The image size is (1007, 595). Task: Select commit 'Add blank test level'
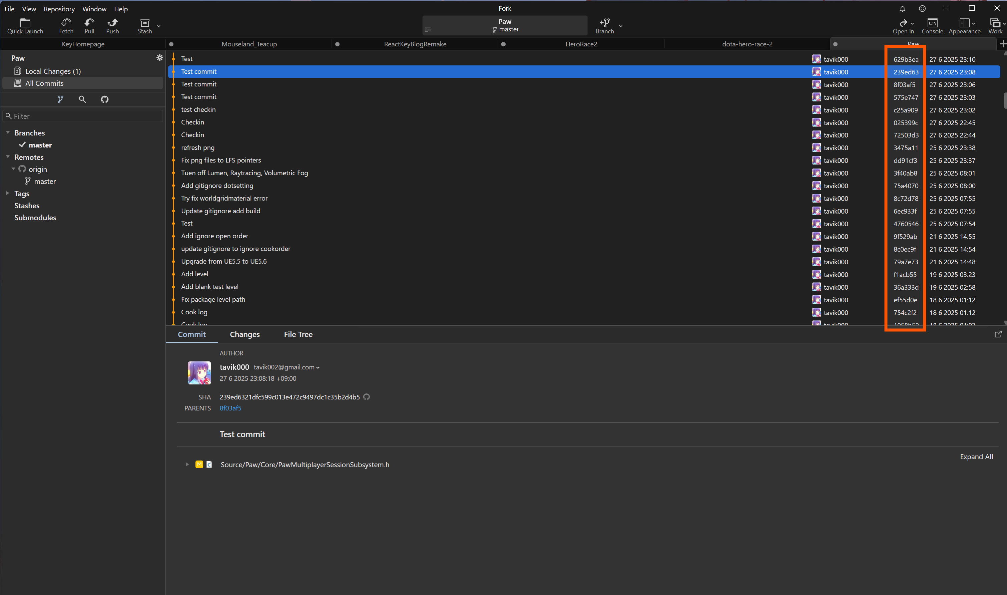click(x=584, y=287)
